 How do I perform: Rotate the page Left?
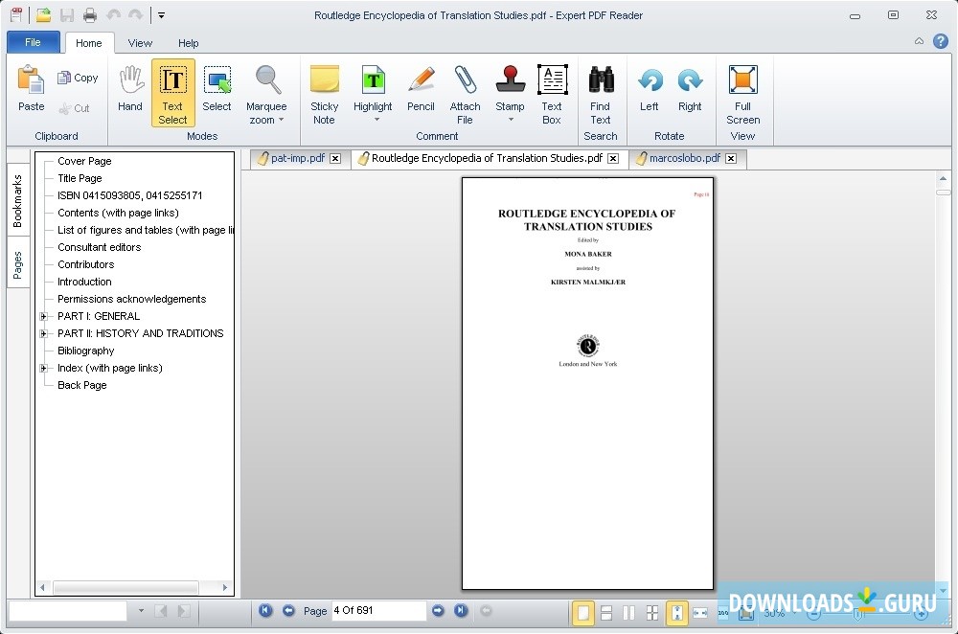click(650, 88)
